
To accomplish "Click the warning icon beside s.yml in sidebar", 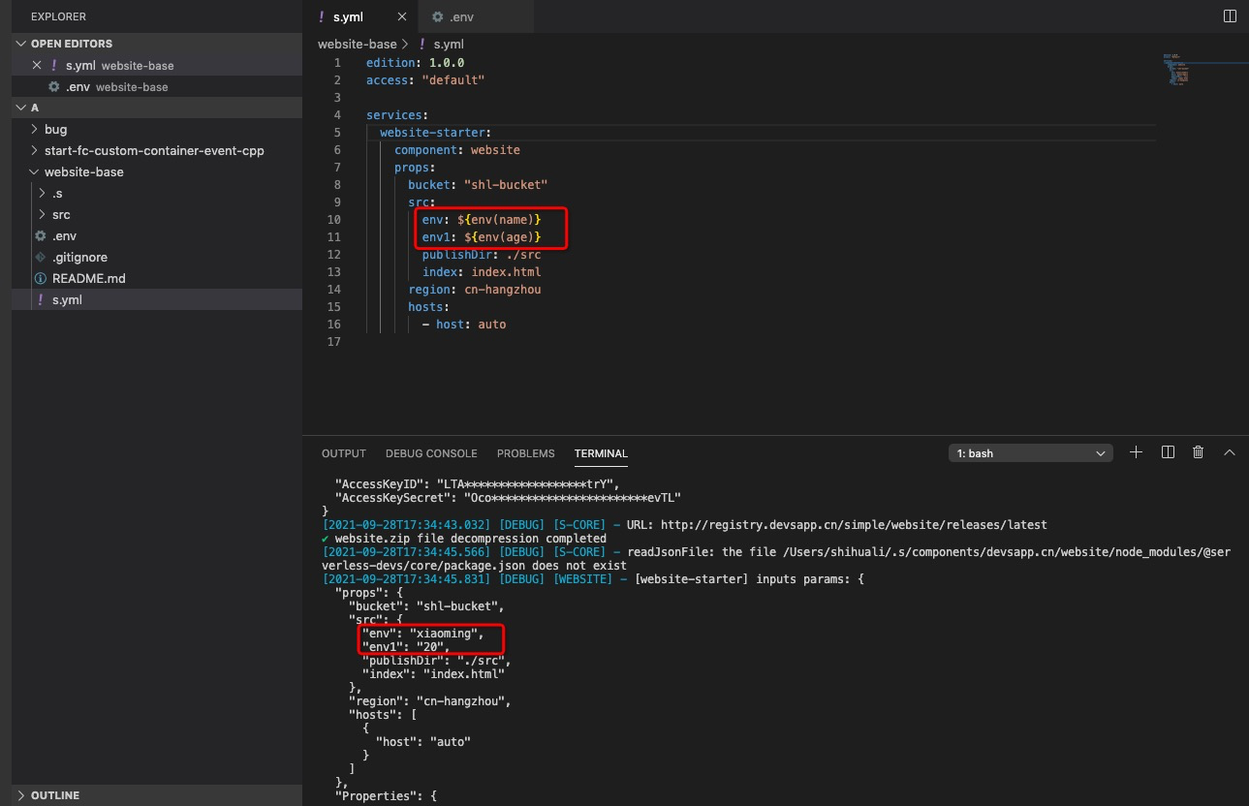I will coord(40,299).
